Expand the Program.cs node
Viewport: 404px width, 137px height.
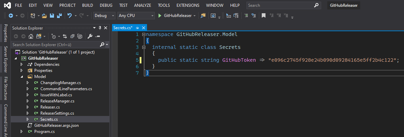(x=22, y=132)
